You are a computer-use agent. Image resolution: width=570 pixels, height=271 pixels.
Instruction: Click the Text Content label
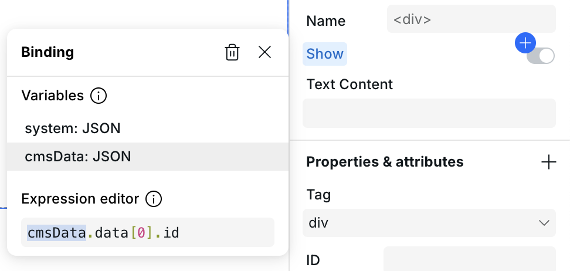pos(350,84)
